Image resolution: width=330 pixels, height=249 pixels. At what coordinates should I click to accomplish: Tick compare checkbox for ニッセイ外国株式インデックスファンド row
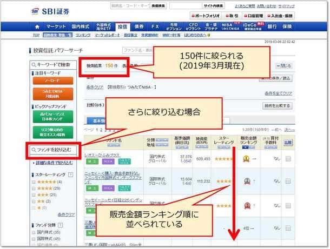tap(288, 181)
